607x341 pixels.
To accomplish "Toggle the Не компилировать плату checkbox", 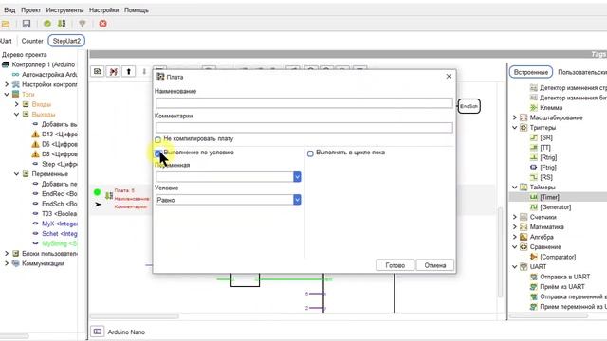I will (158, 139).
